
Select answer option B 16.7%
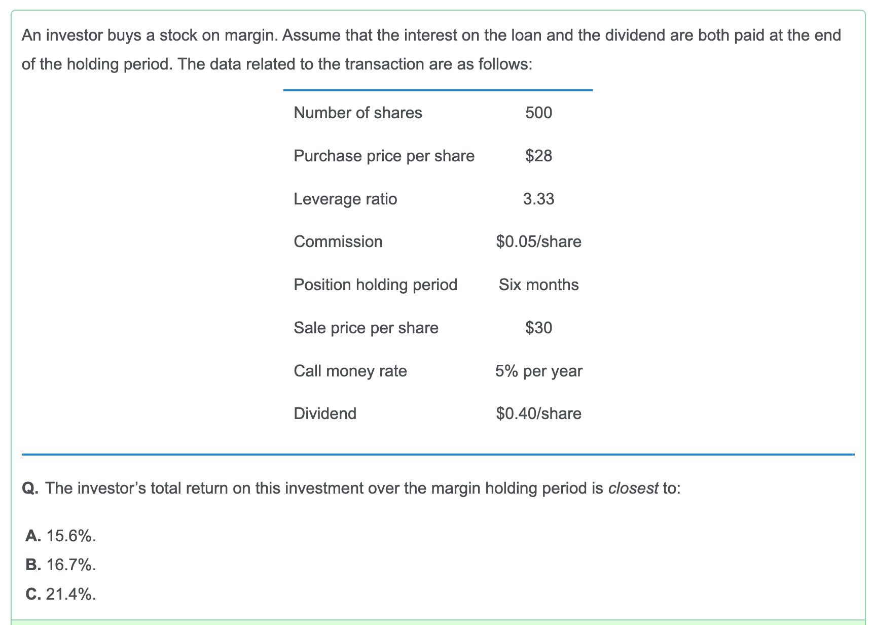60,564
